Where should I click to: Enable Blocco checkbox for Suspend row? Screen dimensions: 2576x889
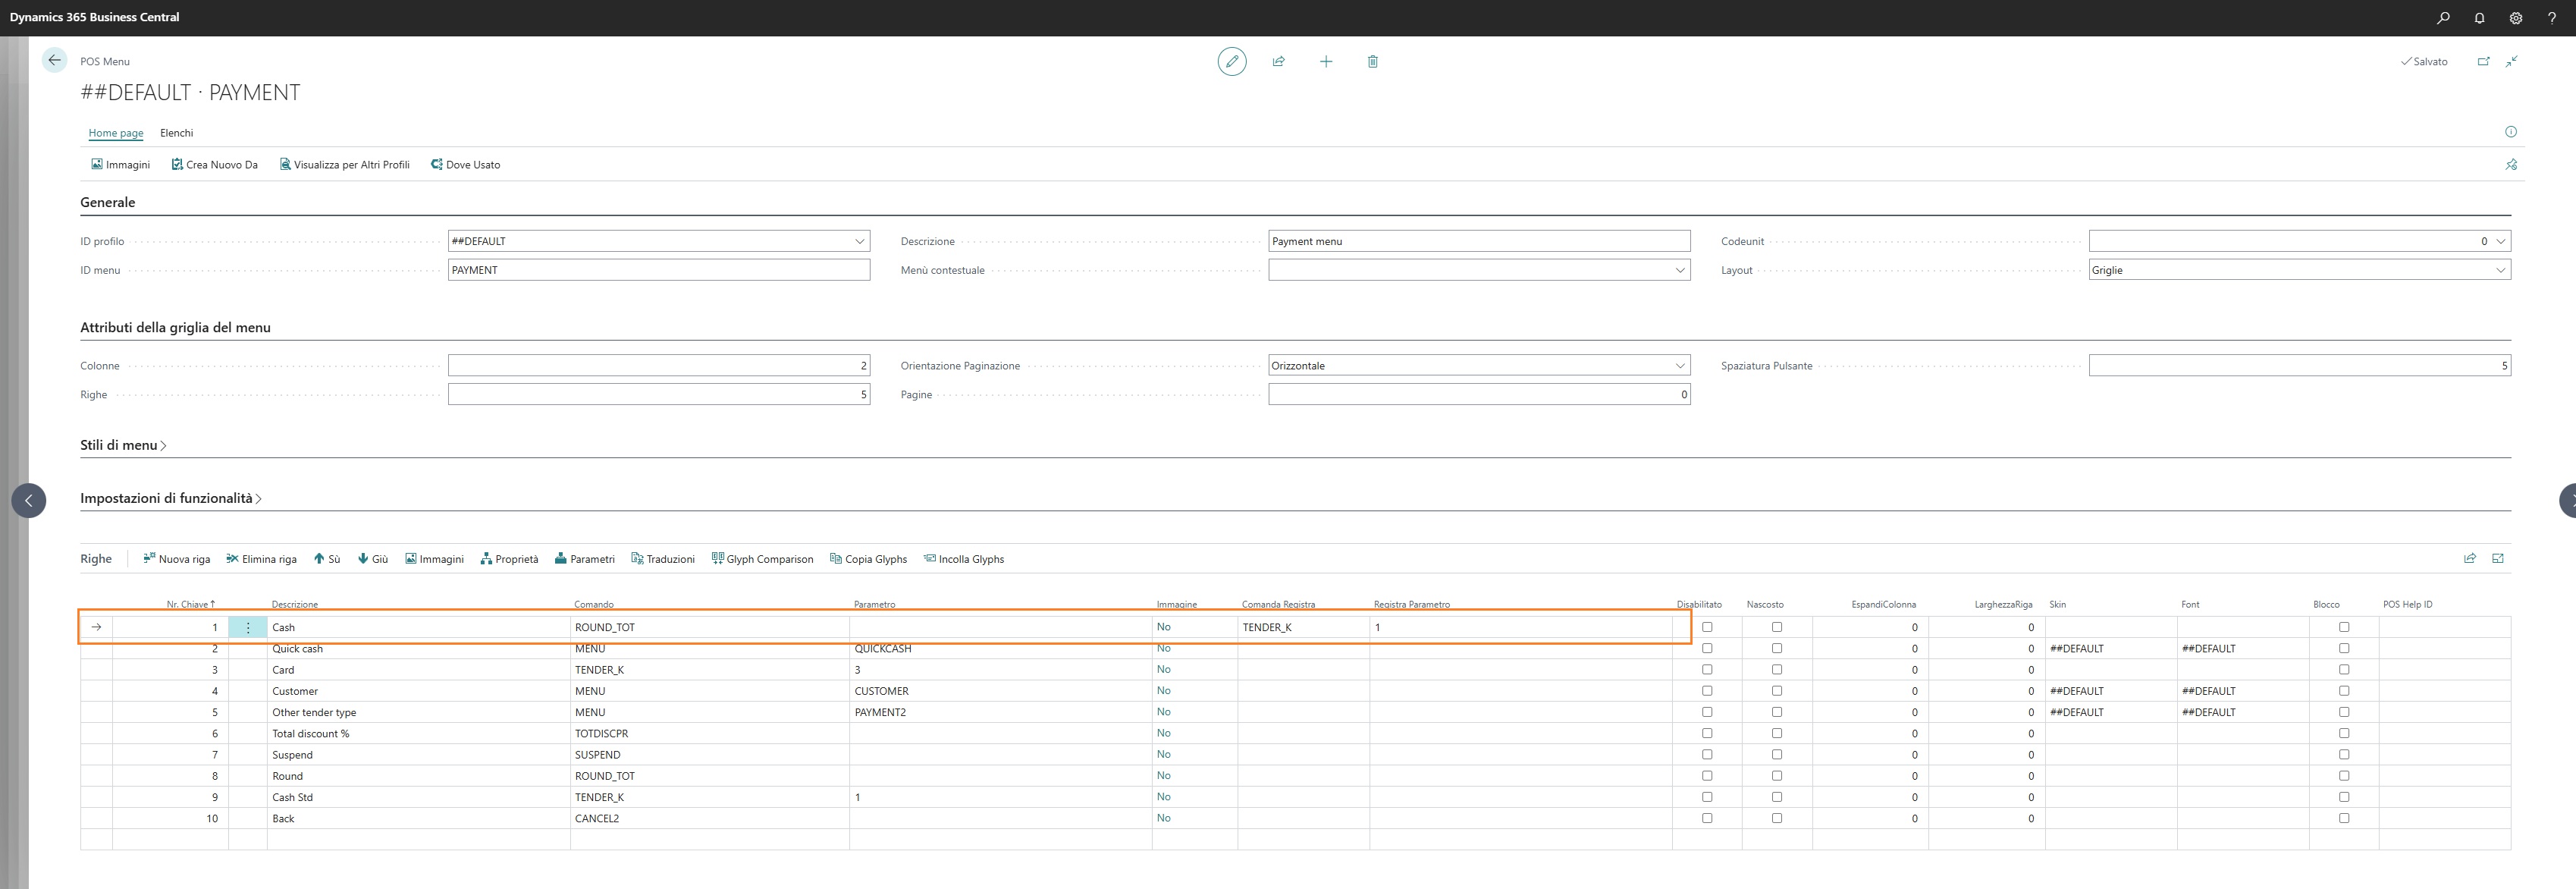click(2343, 755)
